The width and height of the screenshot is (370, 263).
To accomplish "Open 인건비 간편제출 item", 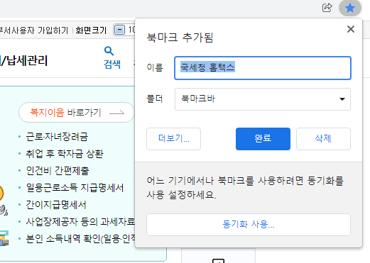I will pos(58,171).
